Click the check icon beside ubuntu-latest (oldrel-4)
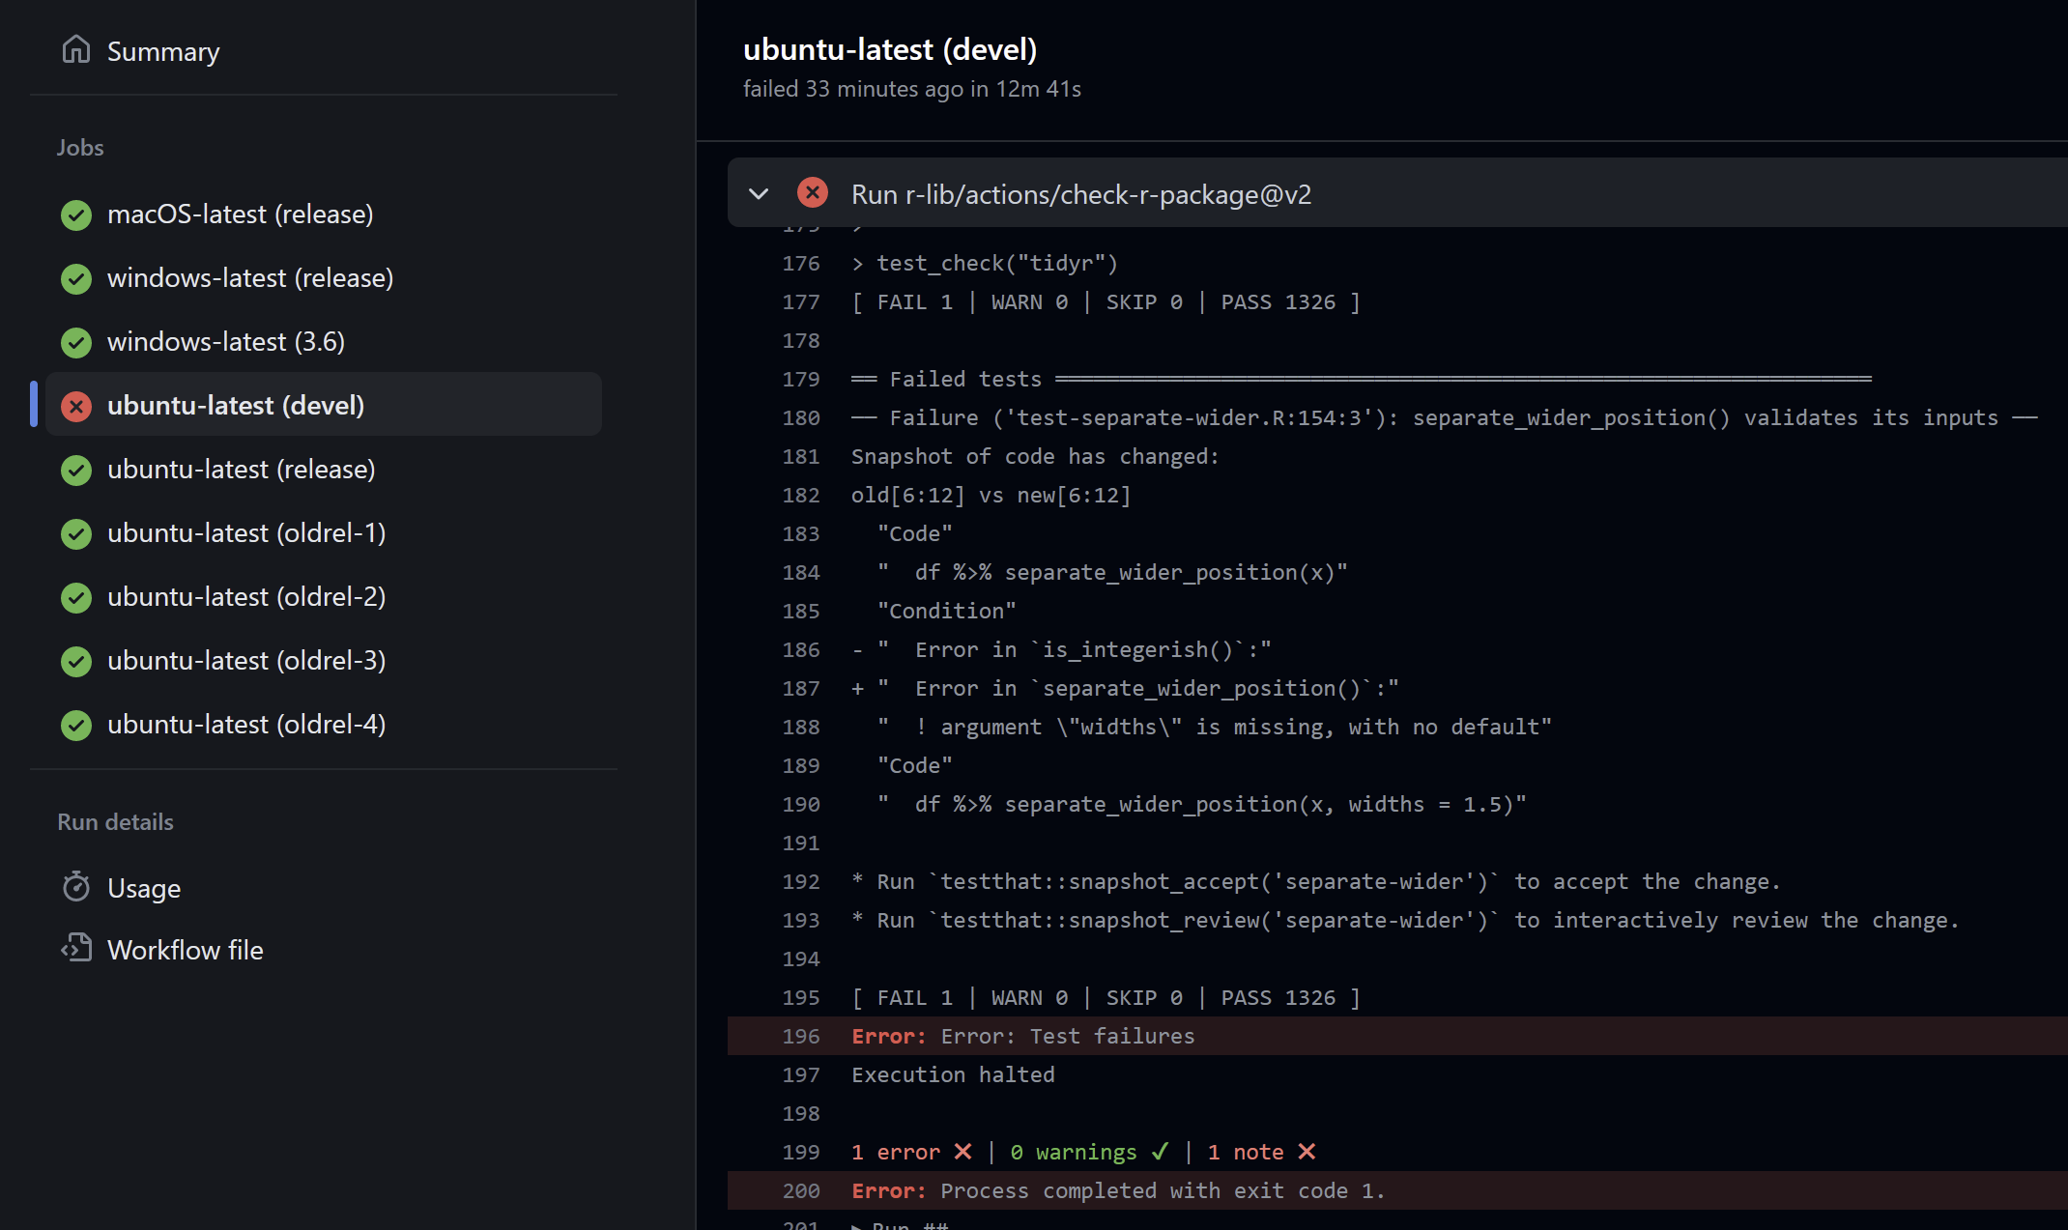 (x=76, y=725)
